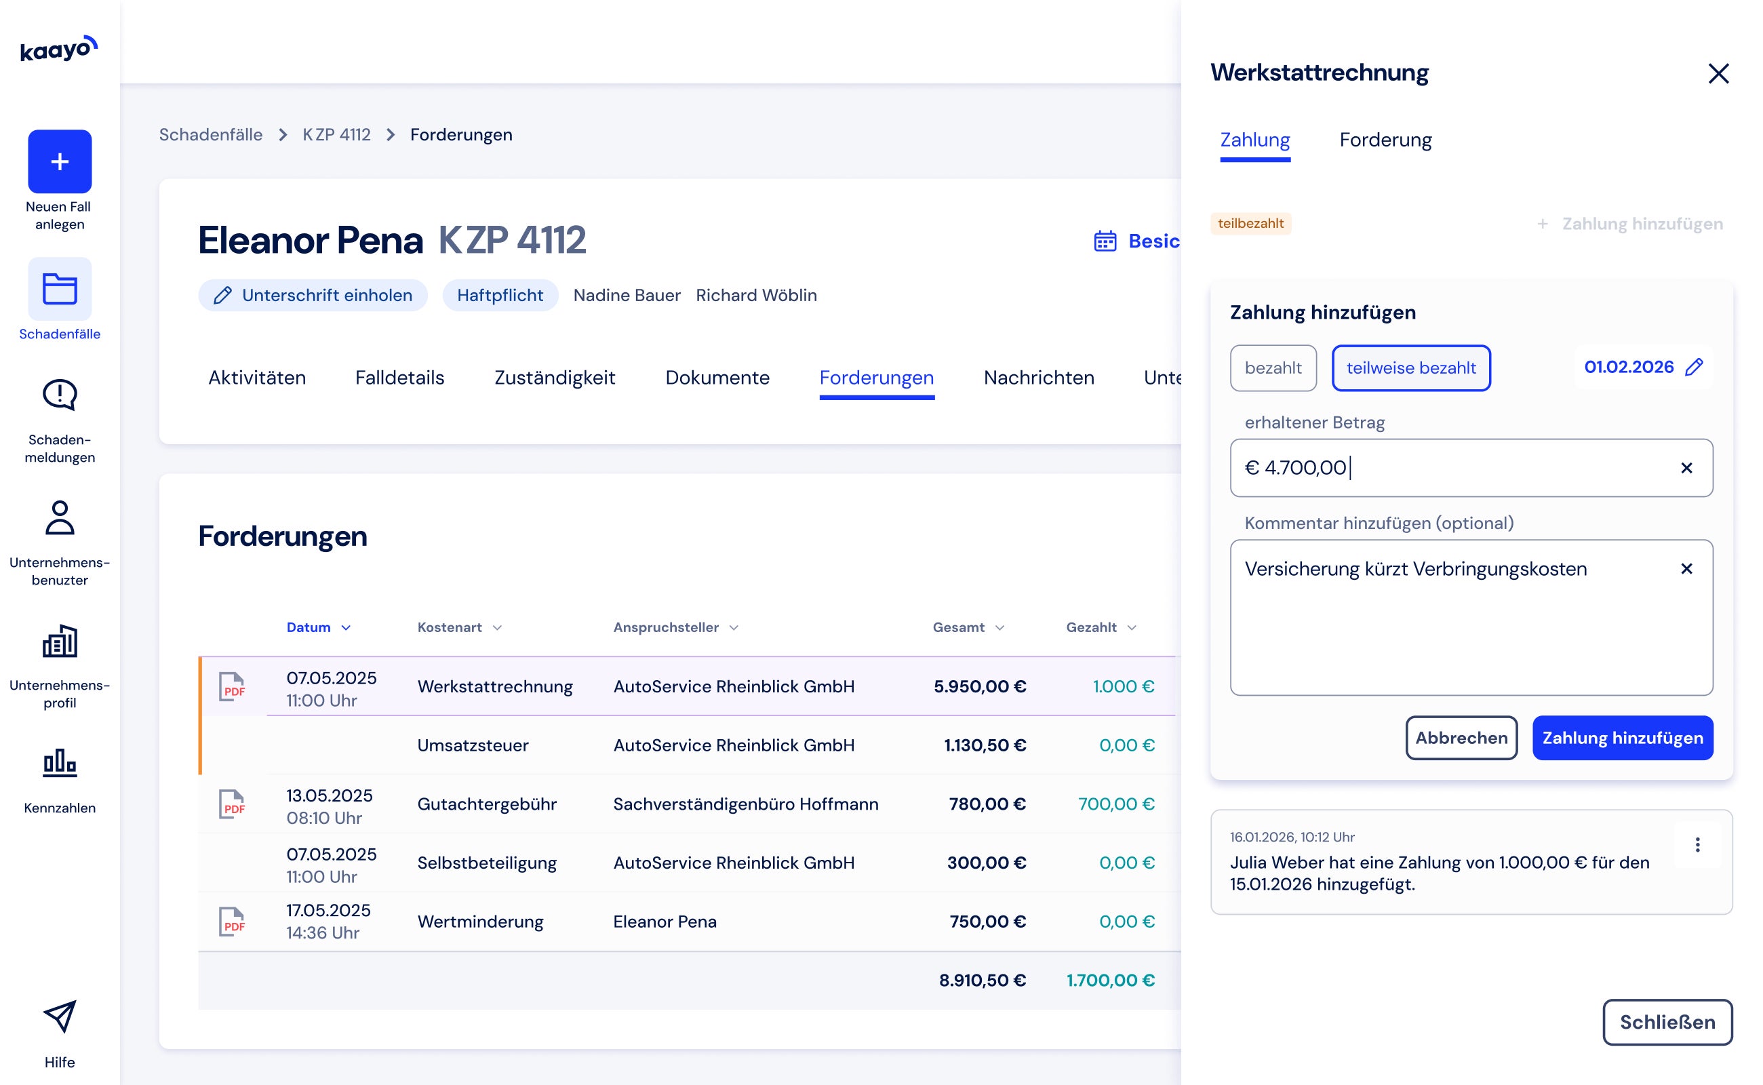
Task: Expand the Kostenart column filter
Action: (497, 628)
